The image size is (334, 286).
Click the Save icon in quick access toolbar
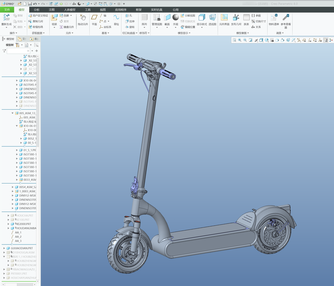[x=30, y=4]
